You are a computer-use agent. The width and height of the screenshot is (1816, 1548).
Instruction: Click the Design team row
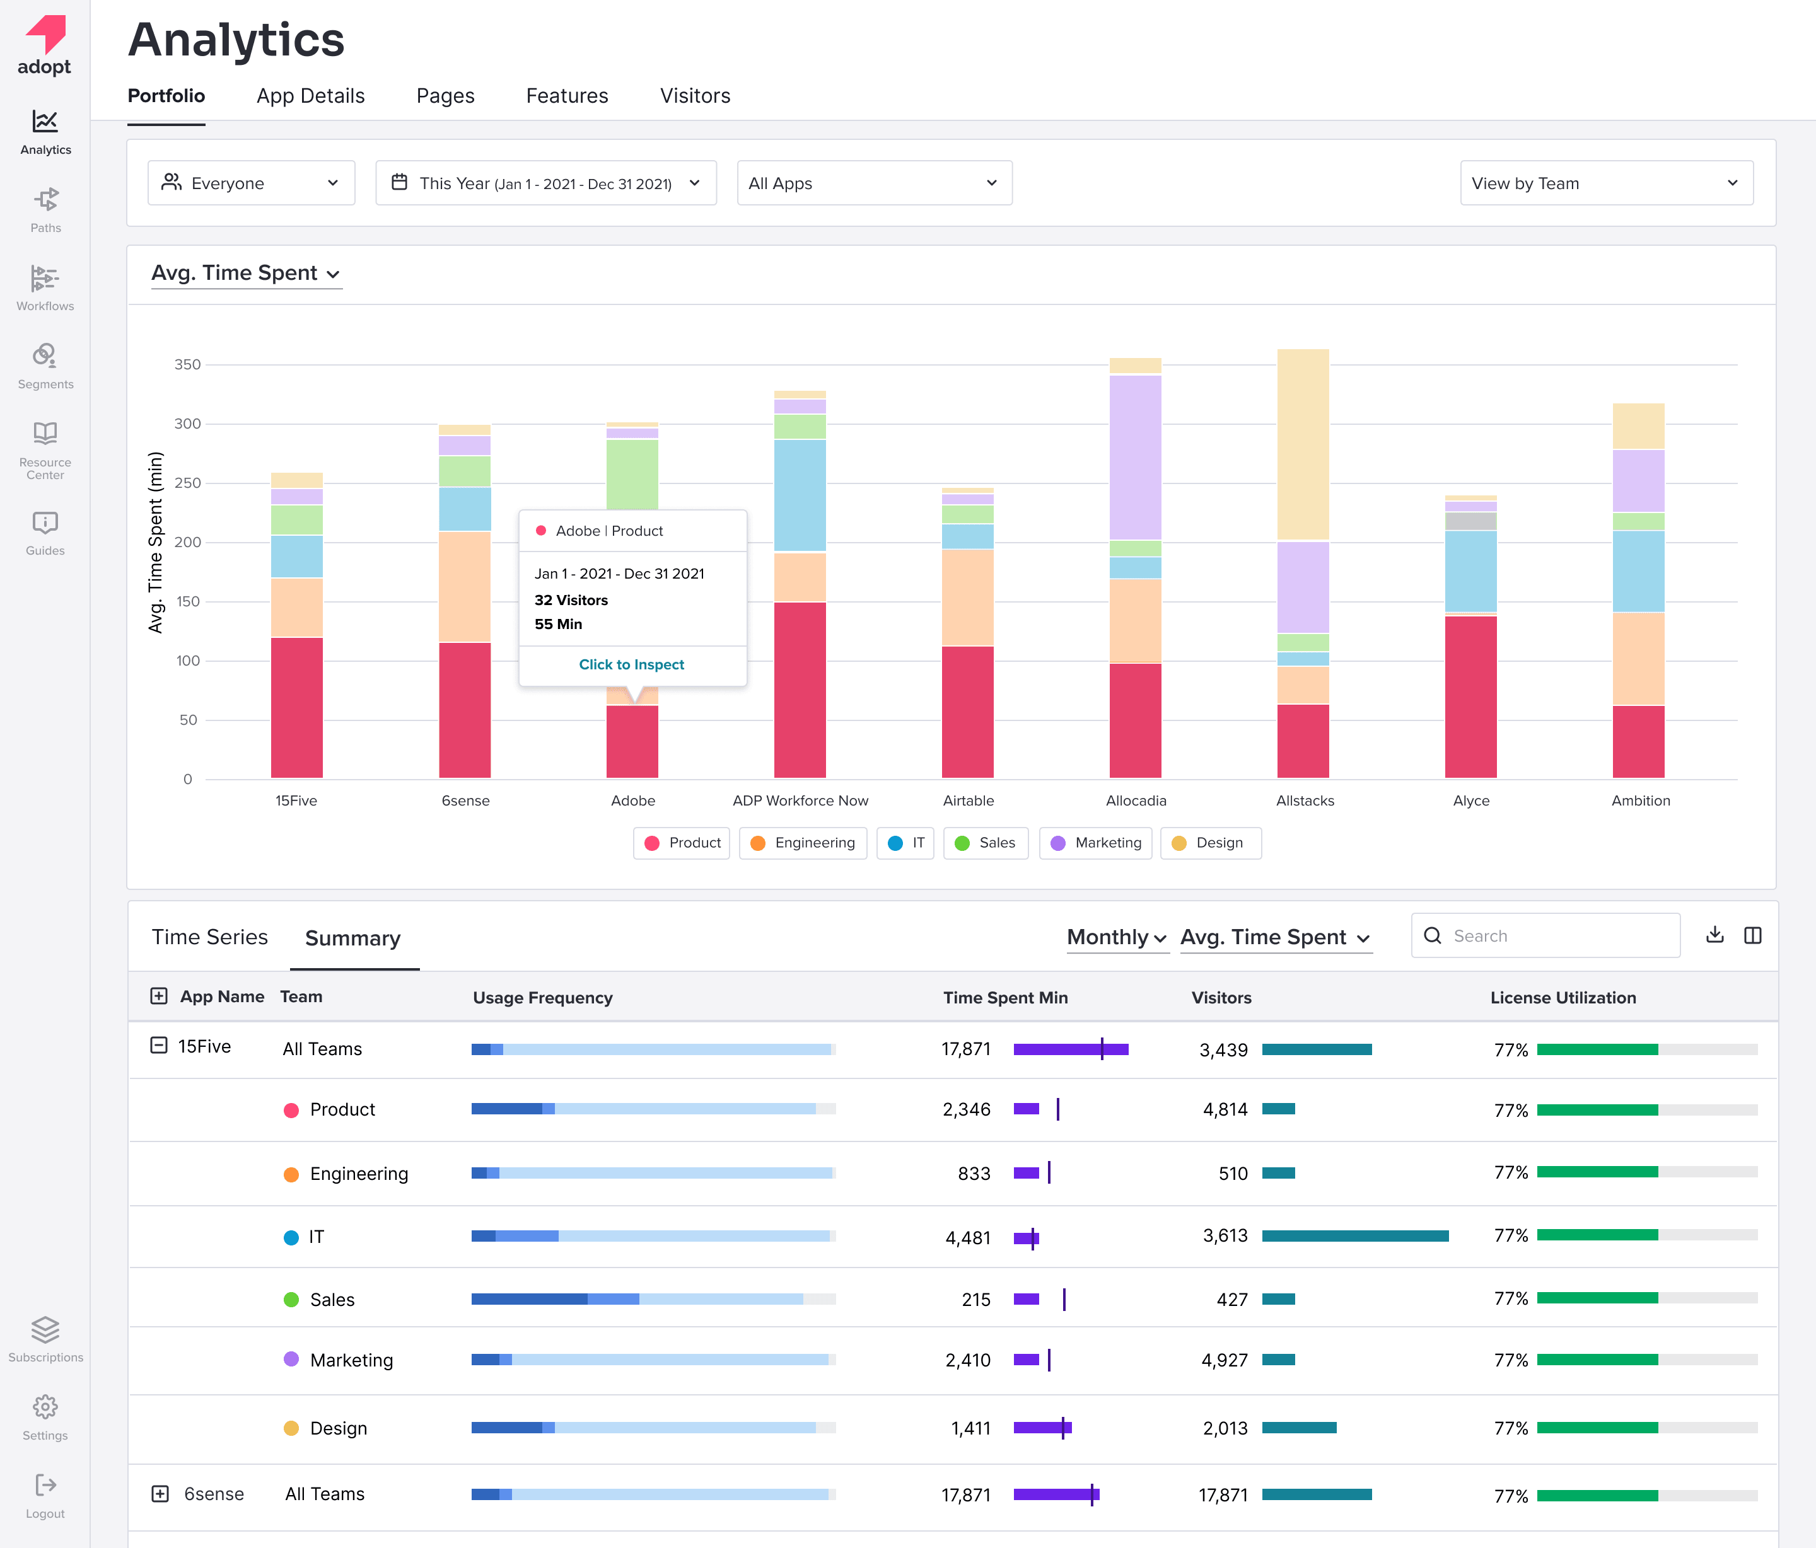953,1428
